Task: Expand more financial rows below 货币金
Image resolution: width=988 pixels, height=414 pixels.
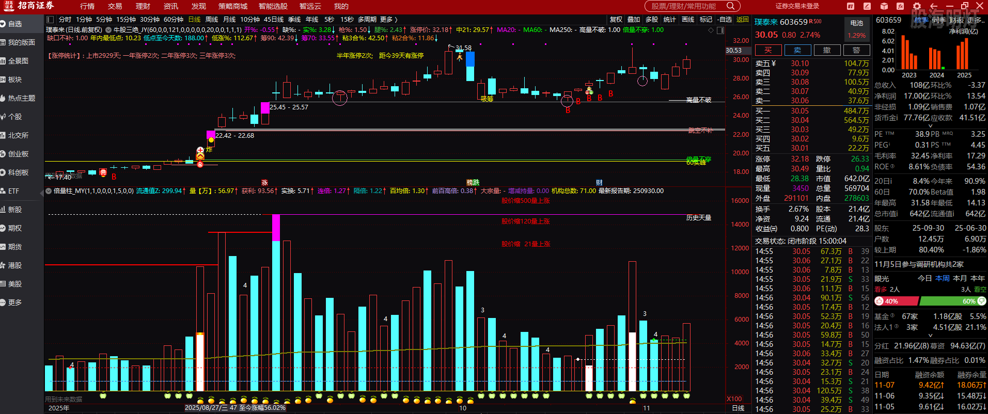Action: coord(930,126)
